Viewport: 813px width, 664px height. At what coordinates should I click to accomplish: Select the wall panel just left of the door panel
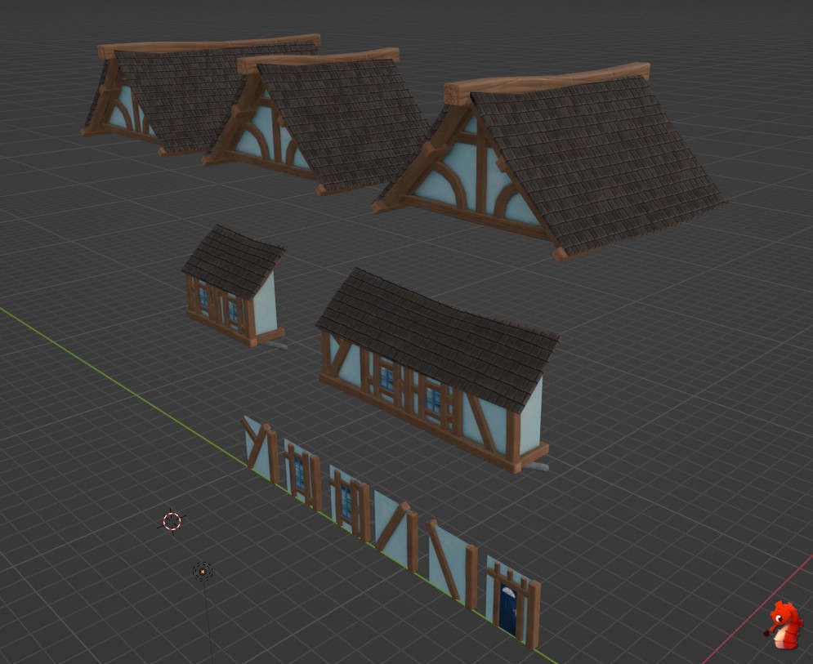click(x=450, y=564)
